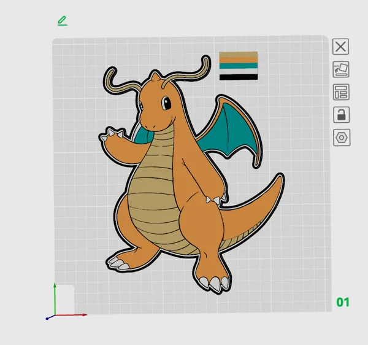Screen dimensions: 368x345
Task: Click the green pencil edit plate name icon
Action: [x=63, y=21]
